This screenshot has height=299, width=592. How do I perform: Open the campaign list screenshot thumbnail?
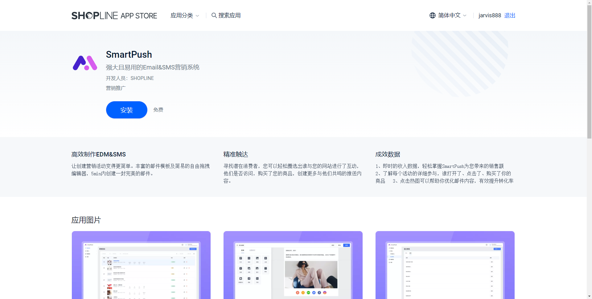tap(141, 265)
